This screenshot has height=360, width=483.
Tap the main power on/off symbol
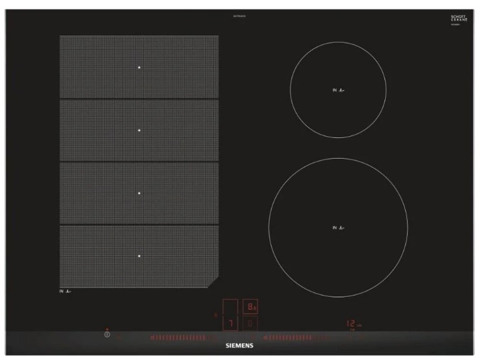click(107, 334)
